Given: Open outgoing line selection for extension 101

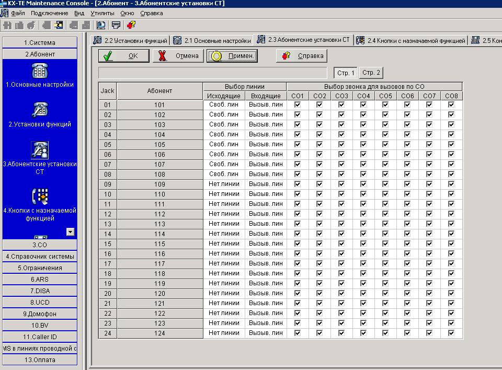Looking at the screenshot, I should 224,105.
